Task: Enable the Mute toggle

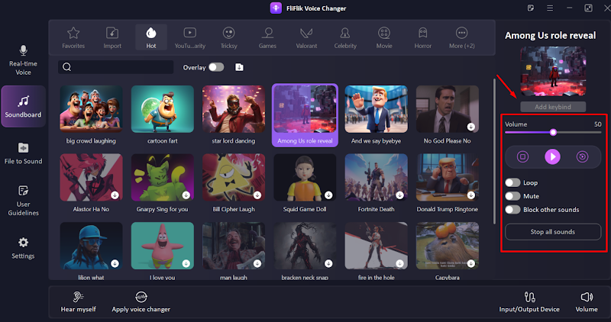Action: 512,196
